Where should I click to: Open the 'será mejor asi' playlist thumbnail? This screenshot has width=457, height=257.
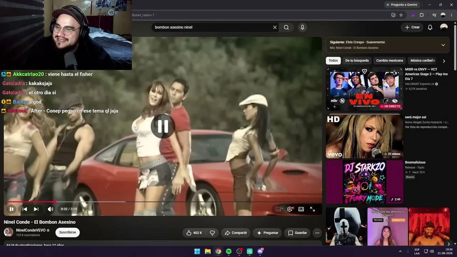[365, 136]
